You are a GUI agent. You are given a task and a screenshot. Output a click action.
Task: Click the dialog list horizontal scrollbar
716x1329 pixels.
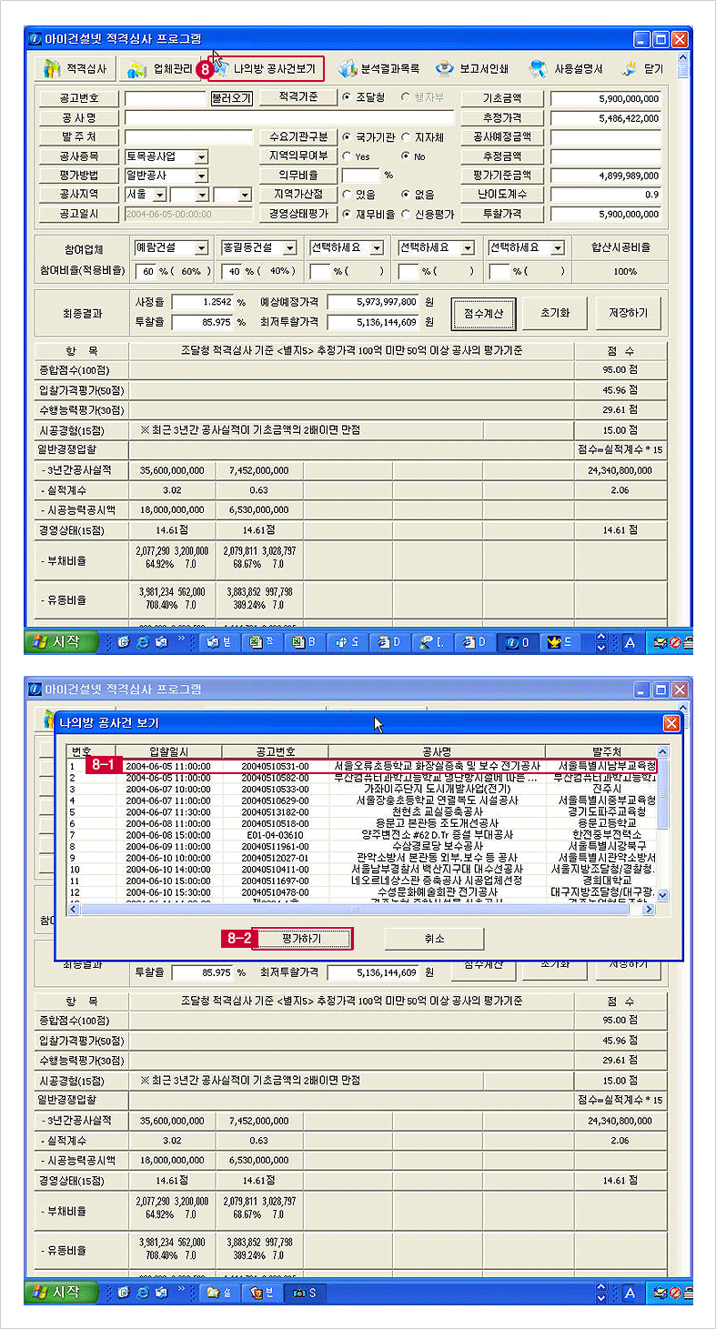(362, 909)
